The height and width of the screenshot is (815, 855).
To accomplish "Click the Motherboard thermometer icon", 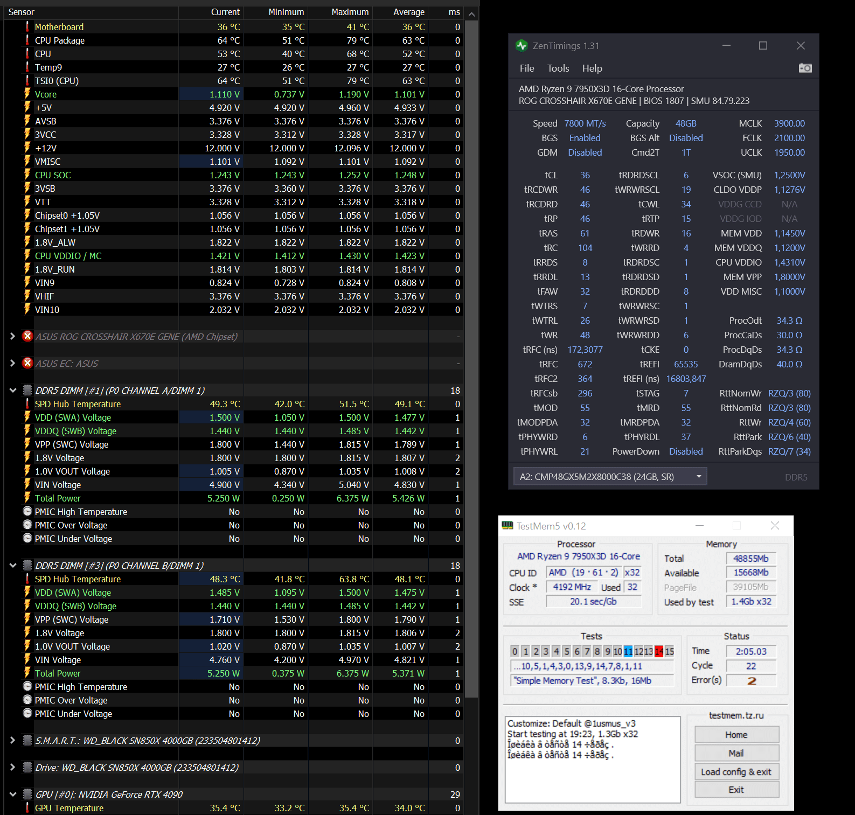I will [27, 26].
